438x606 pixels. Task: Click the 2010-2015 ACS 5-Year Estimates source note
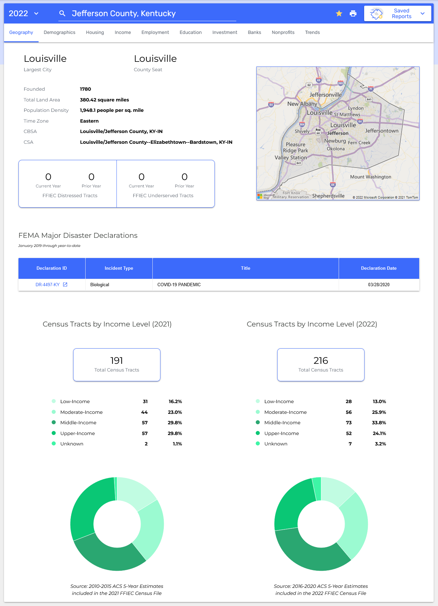click(x=117, y=590)
